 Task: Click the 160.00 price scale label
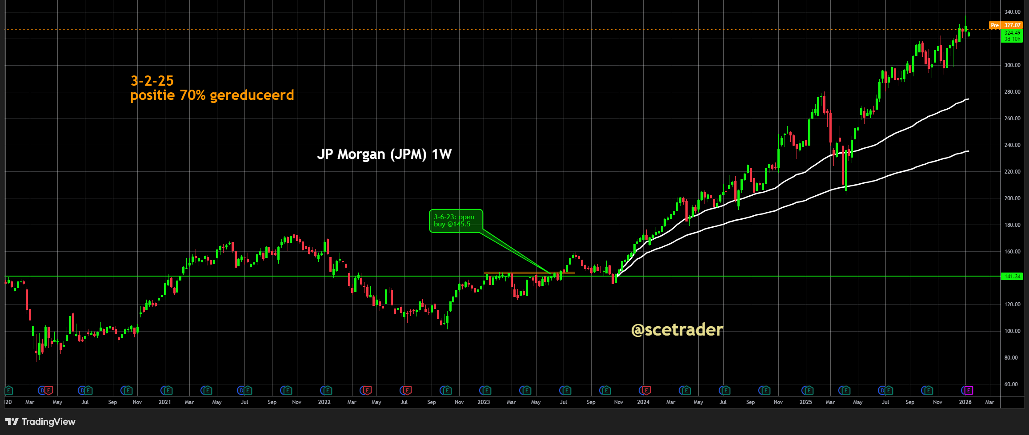[1013, 252]
